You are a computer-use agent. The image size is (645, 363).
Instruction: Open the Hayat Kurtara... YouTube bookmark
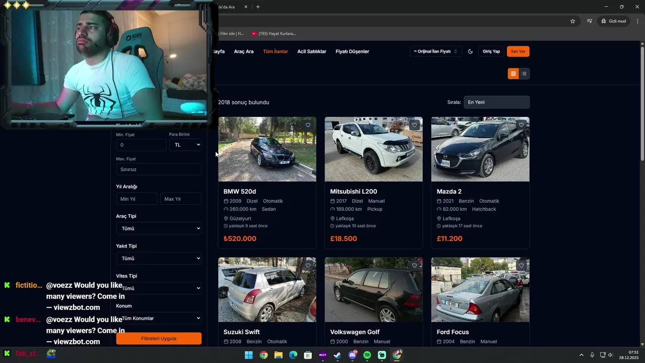click(x=274, y=34)
